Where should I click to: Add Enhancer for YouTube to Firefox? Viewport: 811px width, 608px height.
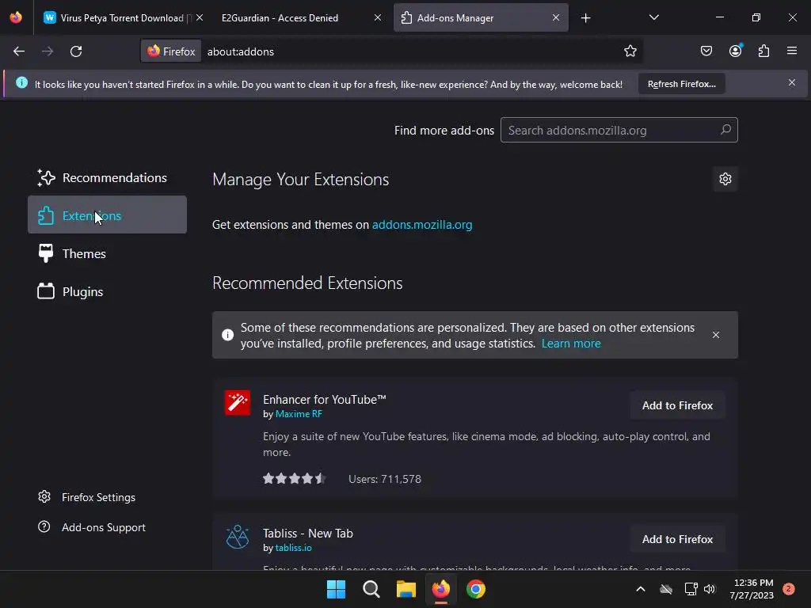pyautogui.click(x=677, y=406)
